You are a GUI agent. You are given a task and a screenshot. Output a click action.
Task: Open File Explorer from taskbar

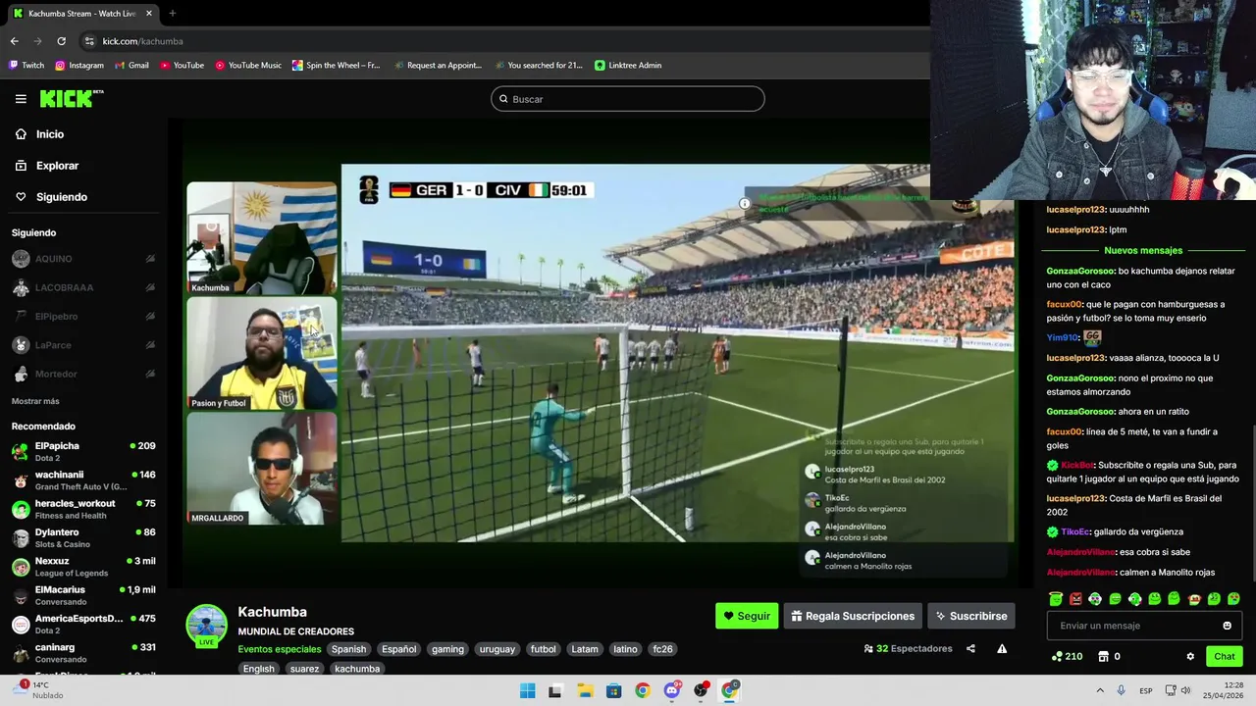[x=585, y=690]
